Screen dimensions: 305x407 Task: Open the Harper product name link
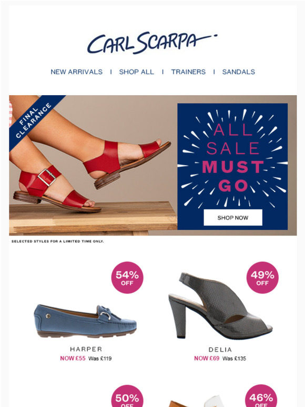click(86, 349)
